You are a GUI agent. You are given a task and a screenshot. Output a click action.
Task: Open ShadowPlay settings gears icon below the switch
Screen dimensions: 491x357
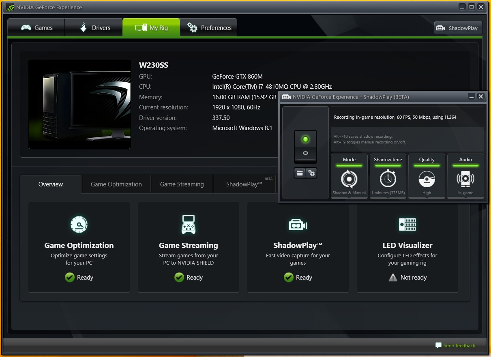311,173
